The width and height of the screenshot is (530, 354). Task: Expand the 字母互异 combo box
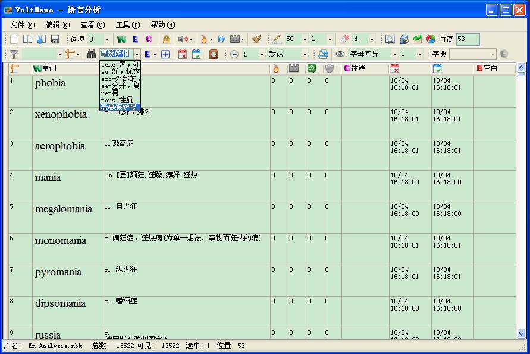coord(392,54)
